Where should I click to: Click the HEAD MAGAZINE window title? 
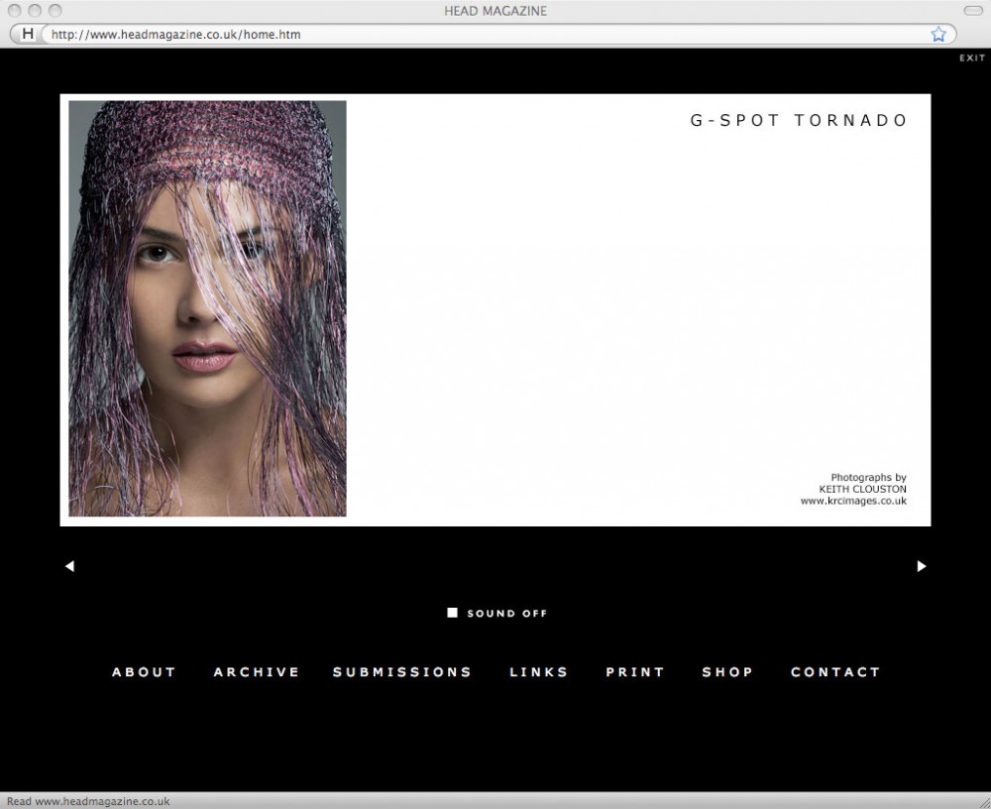495,11
